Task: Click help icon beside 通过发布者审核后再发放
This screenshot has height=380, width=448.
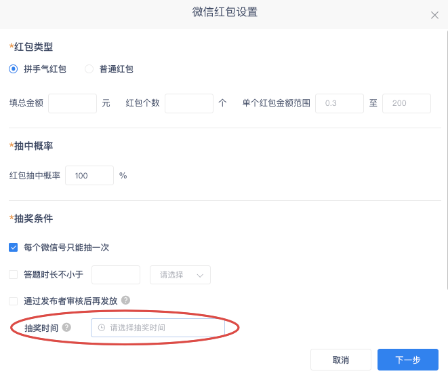Action: [x=125, y=300]
